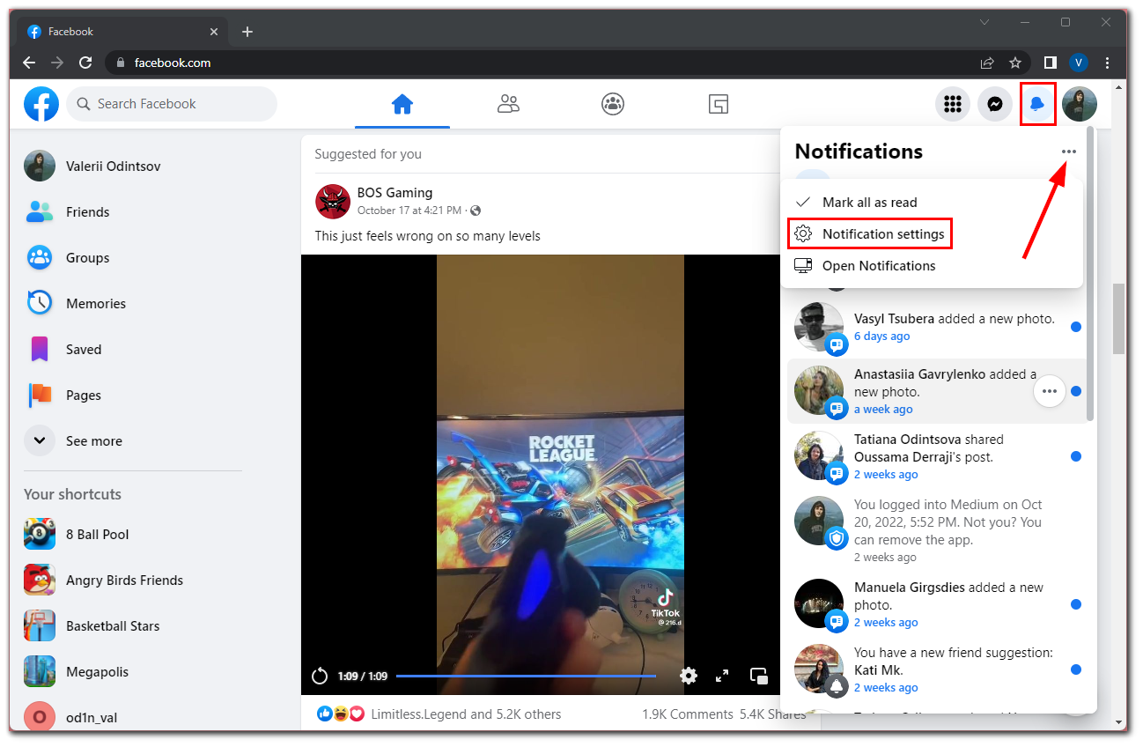The height and width of the screenshot is (747, 1143).
Task: Open the Chrome three-dot menu
Action: tap(1107, 63)
